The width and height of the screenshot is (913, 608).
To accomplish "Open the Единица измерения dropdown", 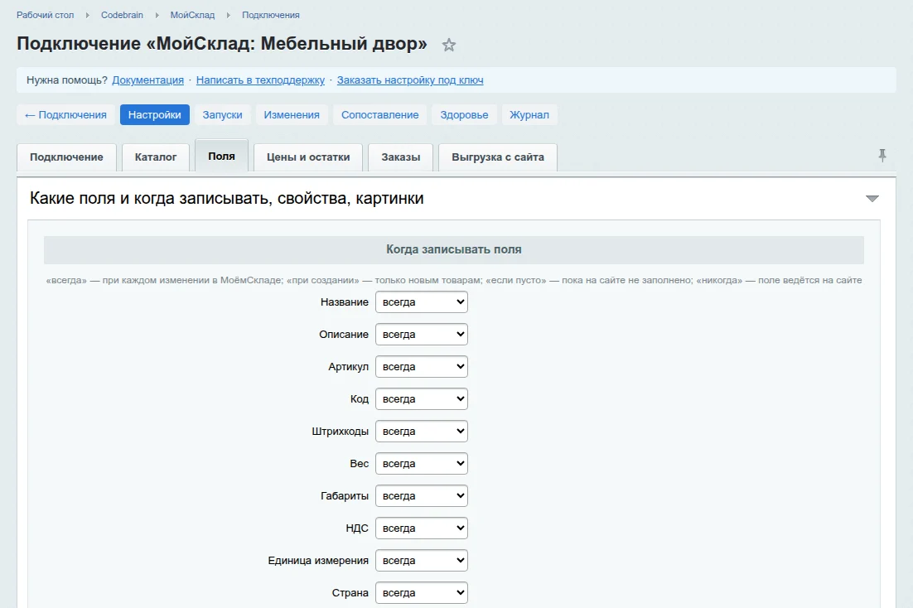I will point(422,561).
